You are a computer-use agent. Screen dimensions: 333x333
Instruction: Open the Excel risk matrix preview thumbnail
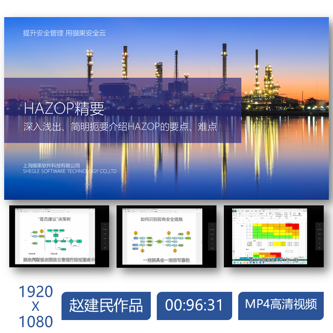pyautogui.click(x=274, y=236)
